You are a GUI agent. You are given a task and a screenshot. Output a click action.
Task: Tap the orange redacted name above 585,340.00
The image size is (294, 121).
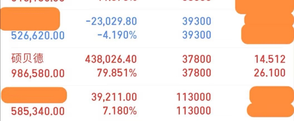pyautogui.click(x=34, y=95)
